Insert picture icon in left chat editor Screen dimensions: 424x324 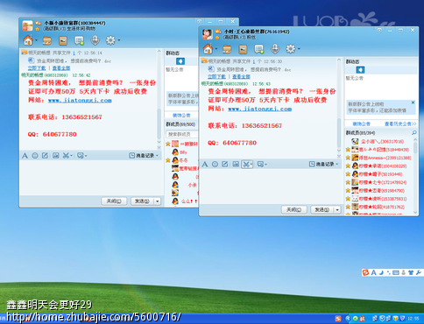coord(55,156)
